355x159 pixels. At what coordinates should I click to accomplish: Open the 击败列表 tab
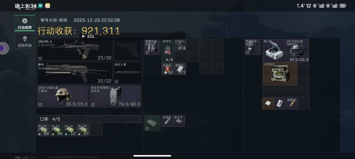click(25, 41)
